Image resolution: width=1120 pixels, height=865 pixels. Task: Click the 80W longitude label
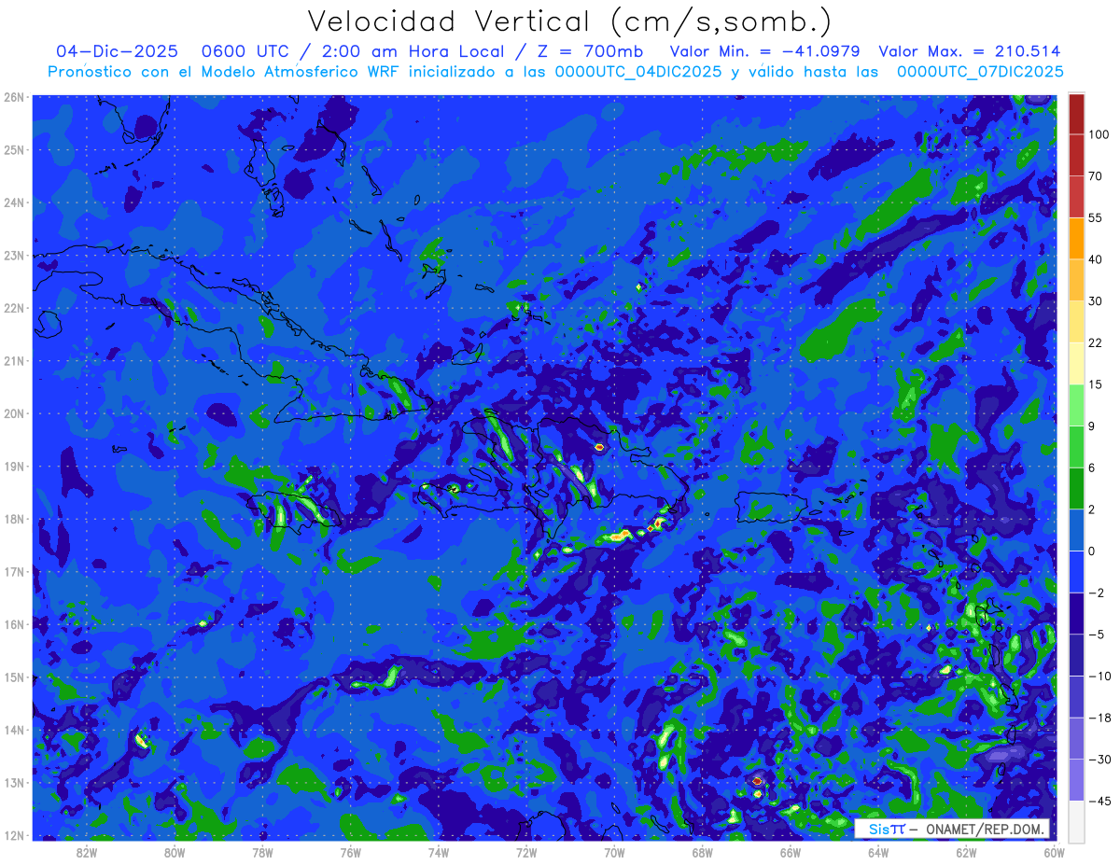coord(175,852)
